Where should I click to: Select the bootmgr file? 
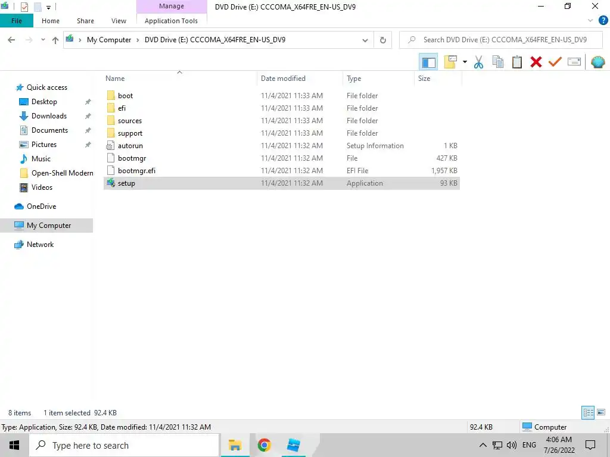[x=282, y=158]
